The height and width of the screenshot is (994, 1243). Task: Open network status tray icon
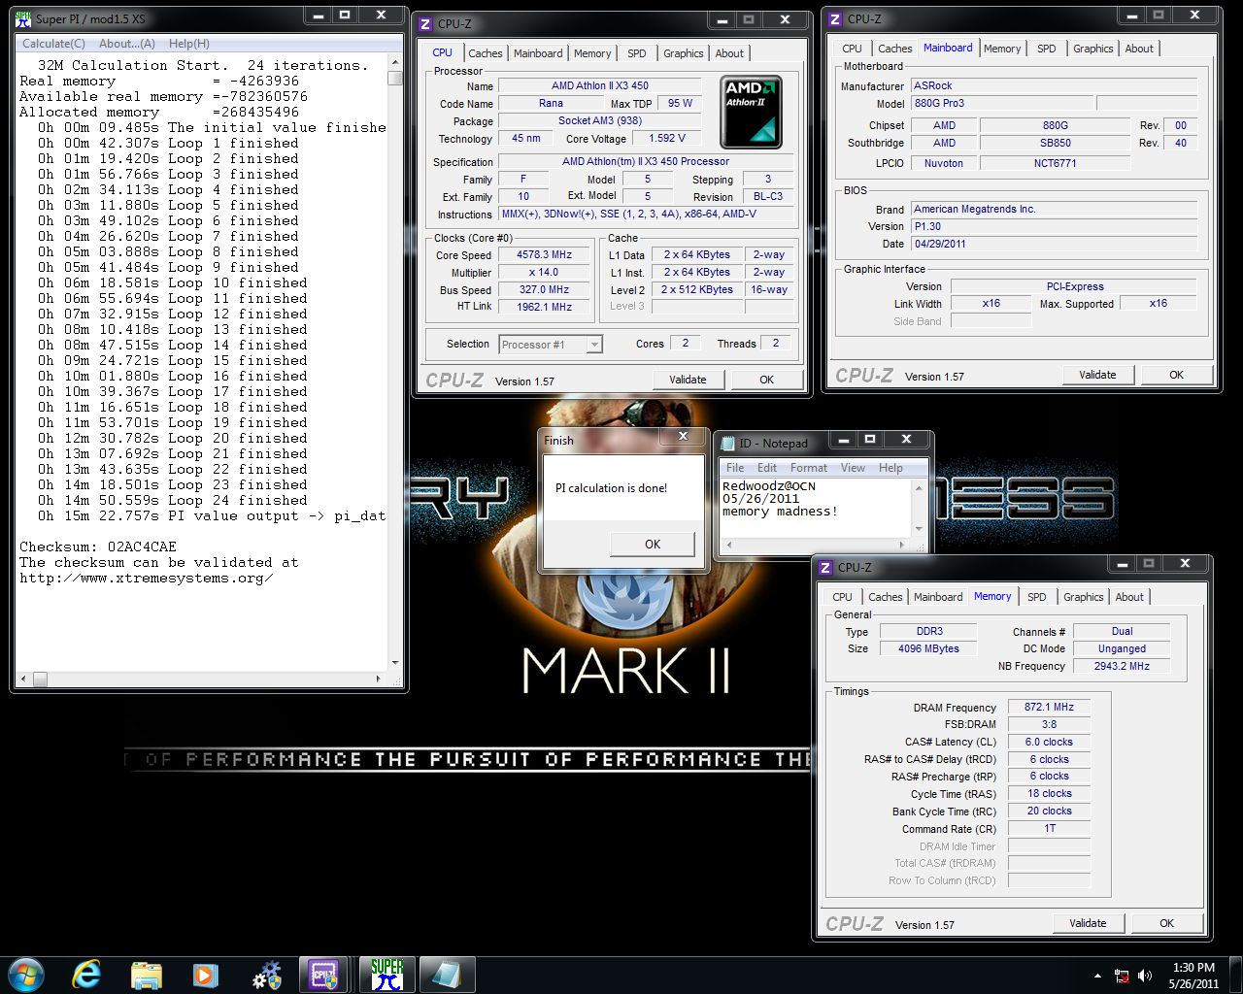[1122, 976]
